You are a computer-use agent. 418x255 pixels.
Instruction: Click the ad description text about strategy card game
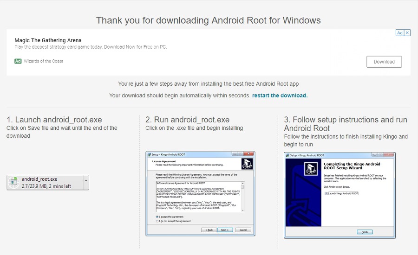(91, 47)
